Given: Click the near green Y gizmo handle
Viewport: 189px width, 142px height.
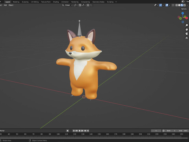Looking at the screenshot, I should (x=180, y=19).
